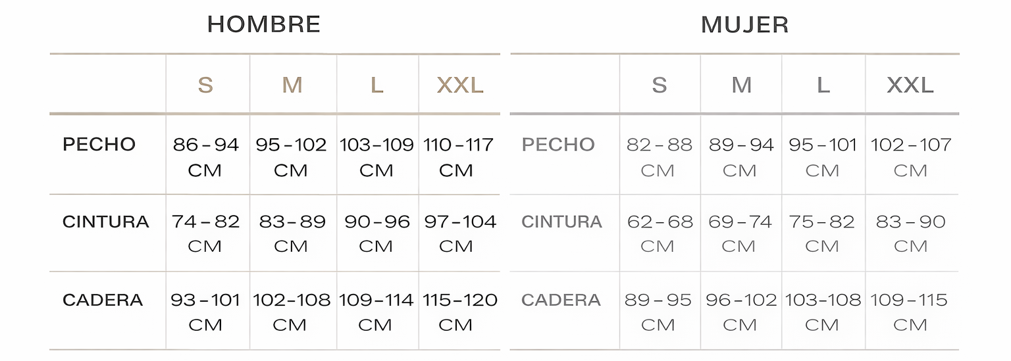Select the 83-90 CM women's waist cell
This screenshot has height=361, width=1011.
(910, 233)
